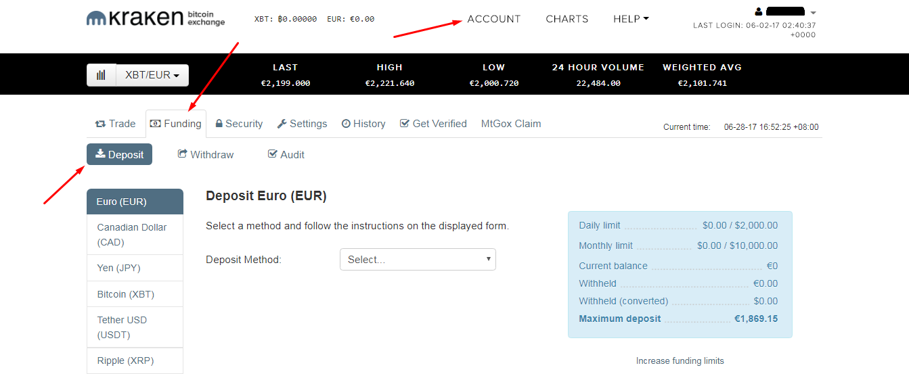Open the CHARTS page
Viewport: 909px width, 374px height.
[x=567, y=19]
